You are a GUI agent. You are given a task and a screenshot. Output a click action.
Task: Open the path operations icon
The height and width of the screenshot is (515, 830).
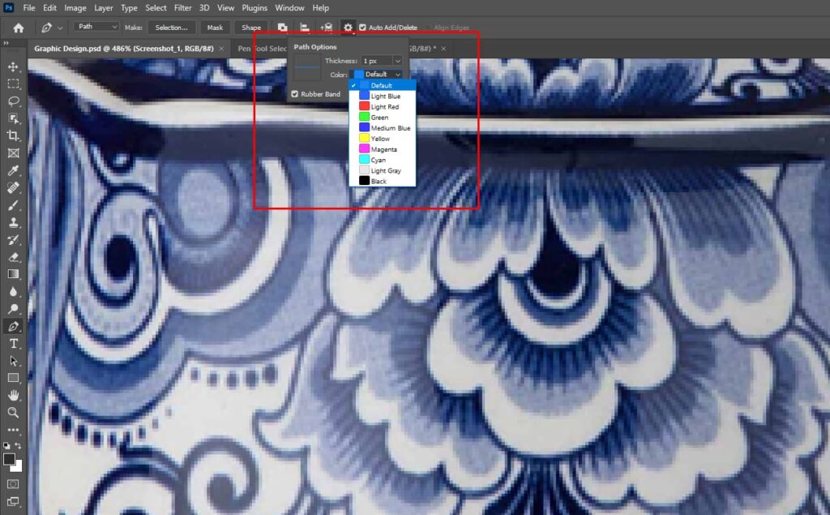click(283, 28)
